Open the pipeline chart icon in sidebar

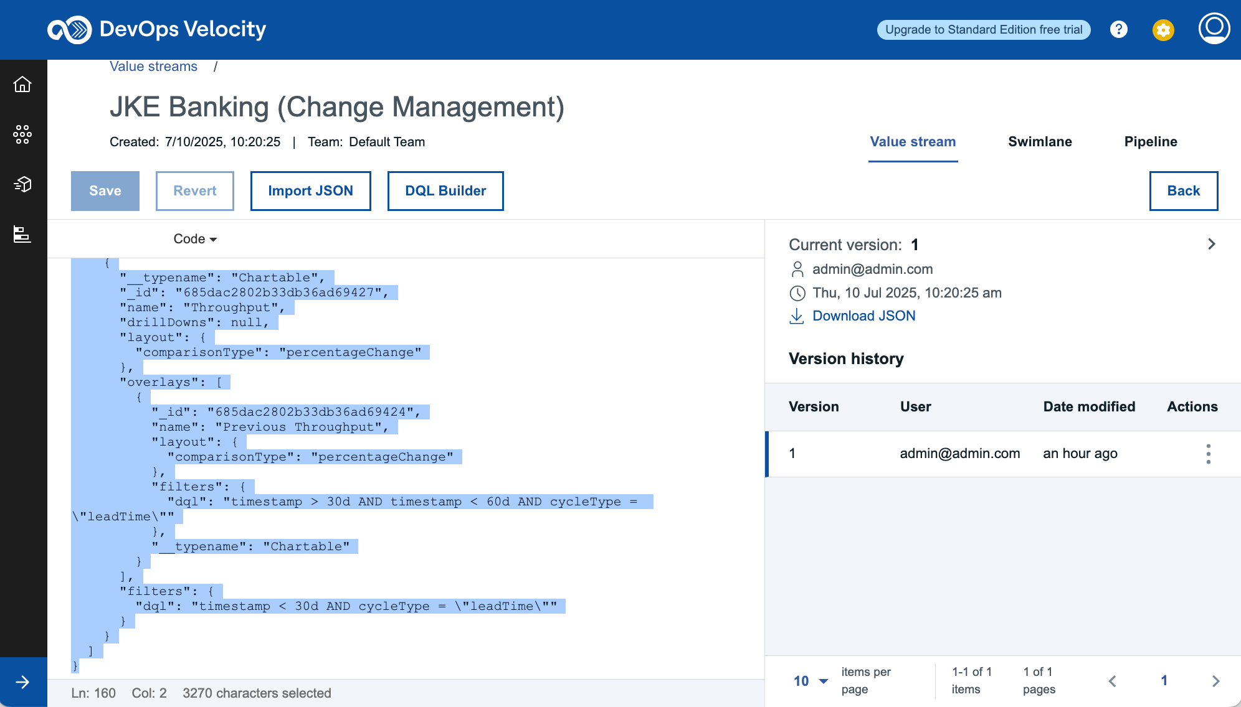coord(22,234)
